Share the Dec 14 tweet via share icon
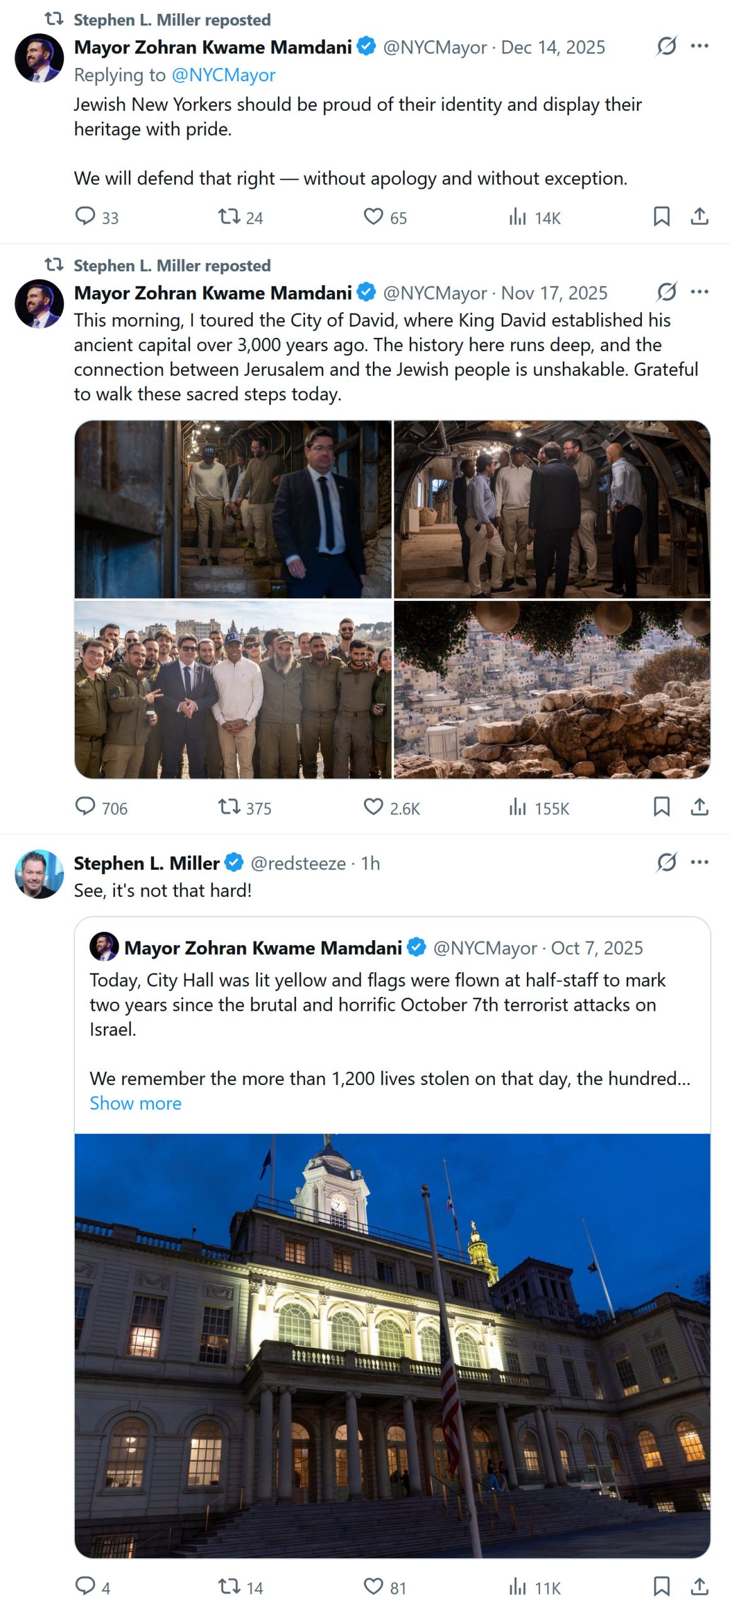The height and width of the screenshot is (1611, 730). (x=699, y=216)
